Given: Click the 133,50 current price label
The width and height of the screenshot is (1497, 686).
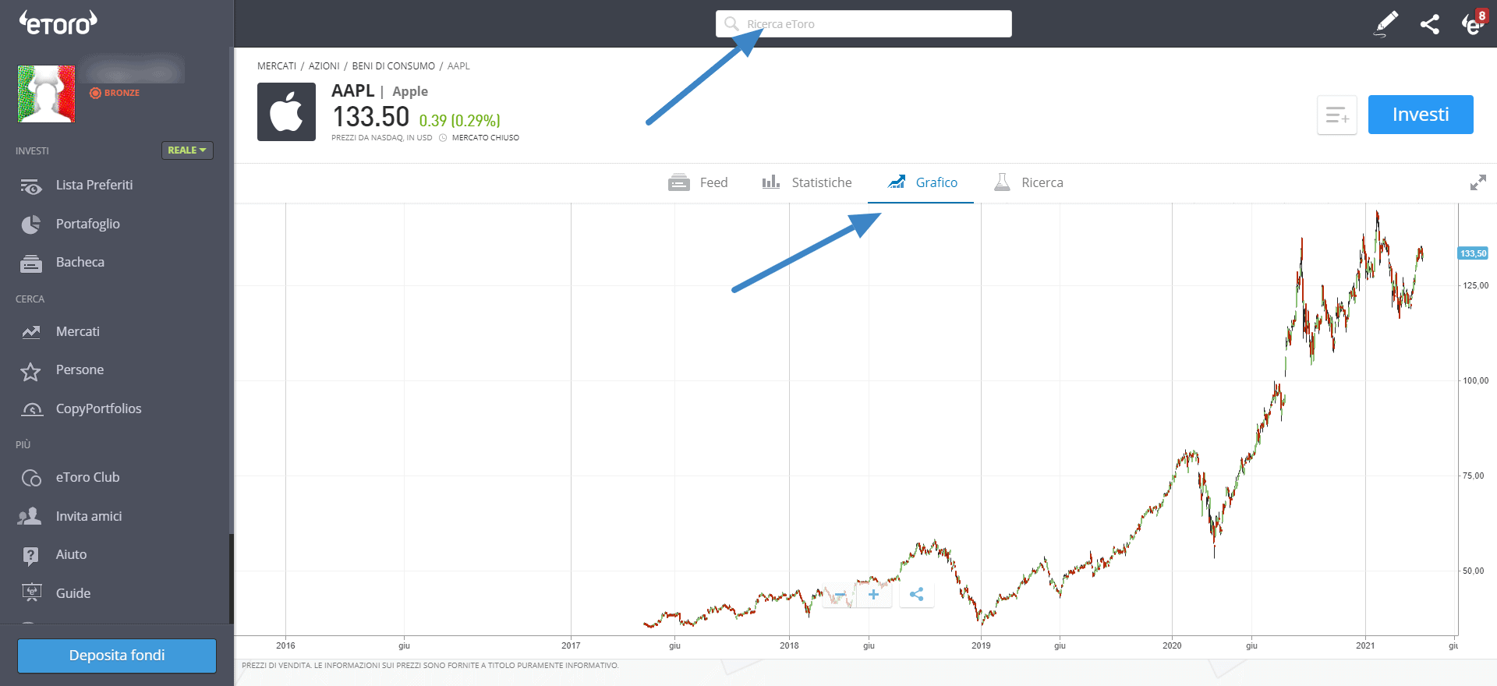Looking at the screenshot, I should tap(1473, 253).
